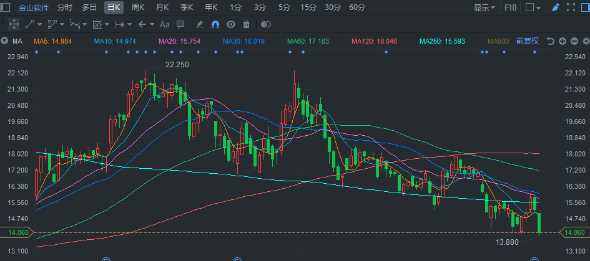Select the left arrow marker tool
Screen dimensions: 590x261
[x=142, y=24]
